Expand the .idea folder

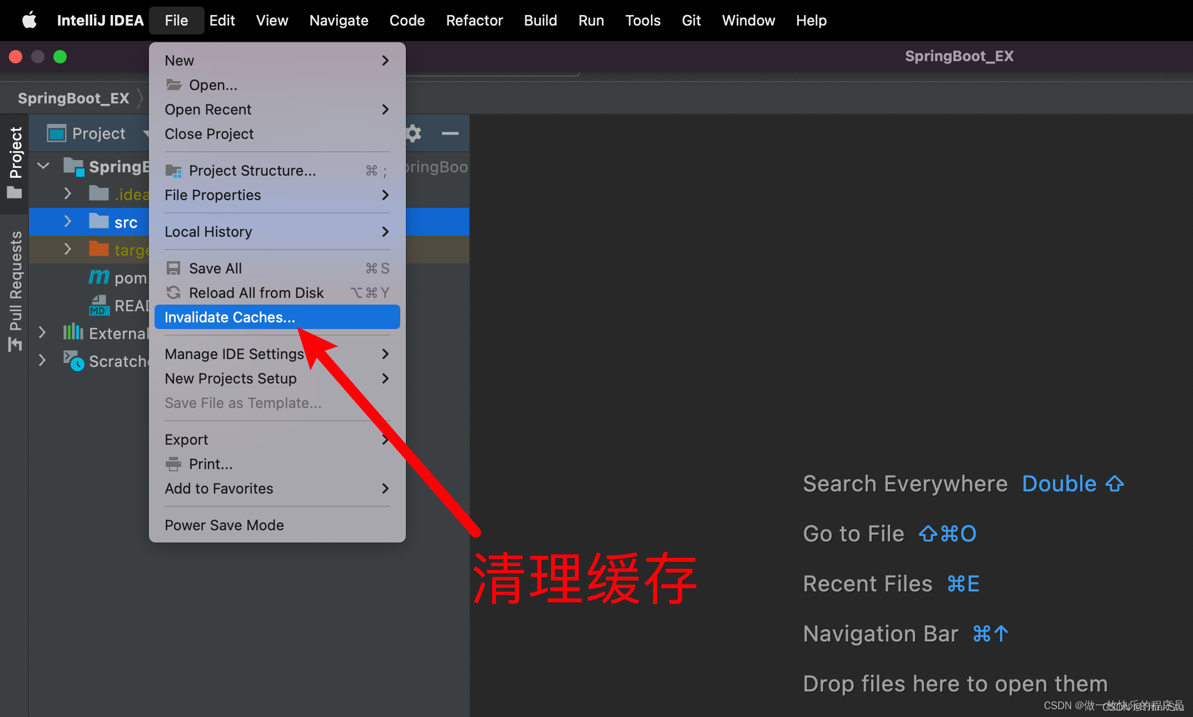68,193
